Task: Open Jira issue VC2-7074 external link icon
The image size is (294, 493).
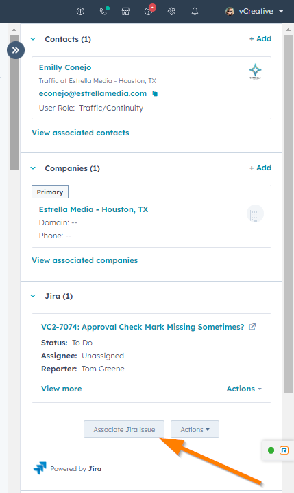Action: (252, 327)
